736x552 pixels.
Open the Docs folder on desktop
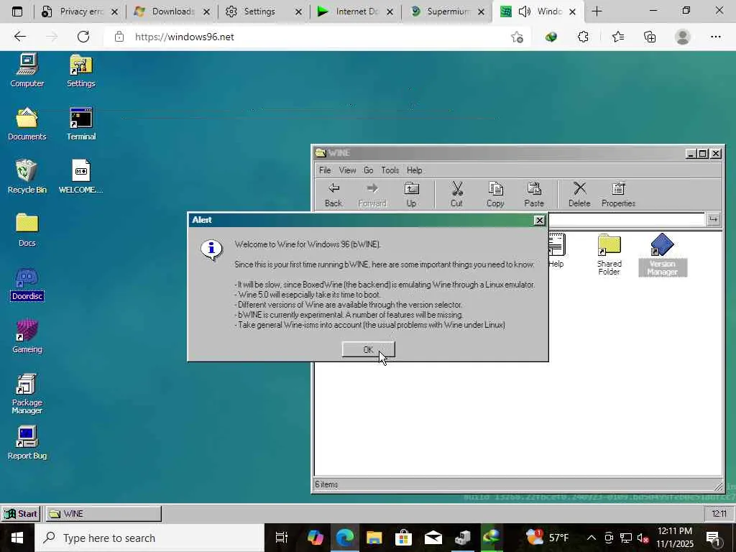pyautogui.click(x=27, y=230)
